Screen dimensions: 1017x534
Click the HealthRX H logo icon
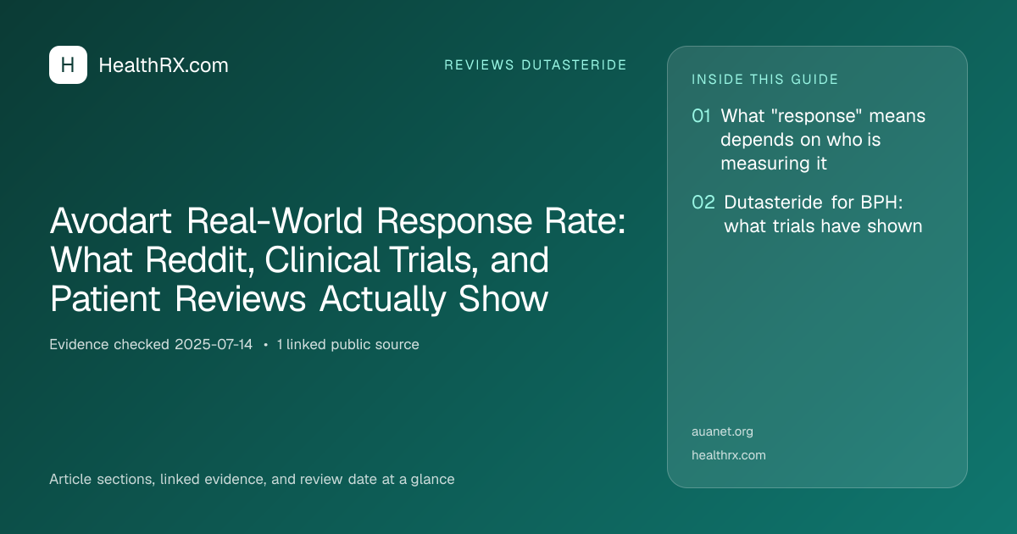point(68,65)
